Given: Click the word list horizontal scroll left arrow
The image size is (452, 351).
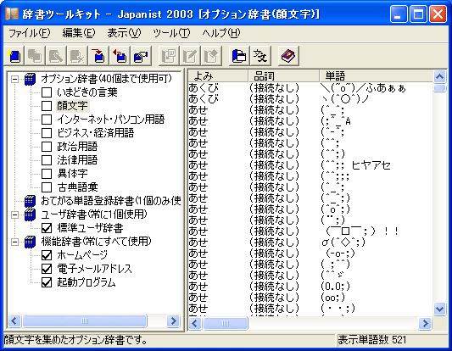Looking at the screenshot, I should [195, 323].
